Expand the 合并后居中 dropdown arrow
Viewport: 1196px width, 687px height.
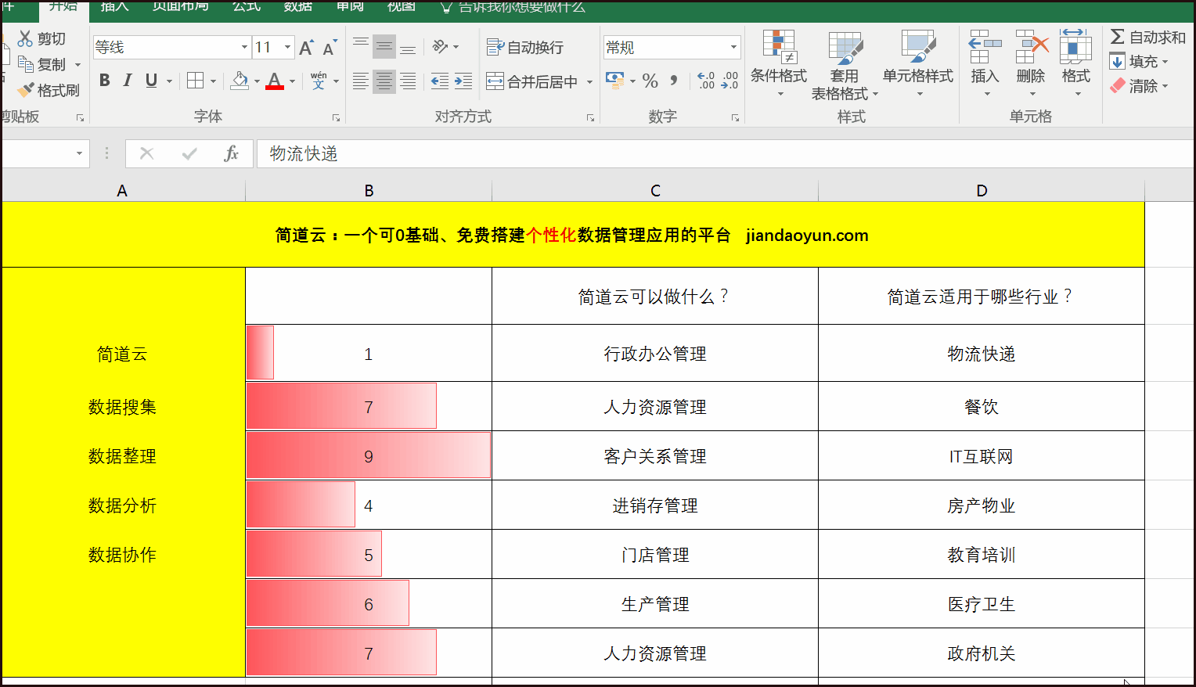point(589,81)
